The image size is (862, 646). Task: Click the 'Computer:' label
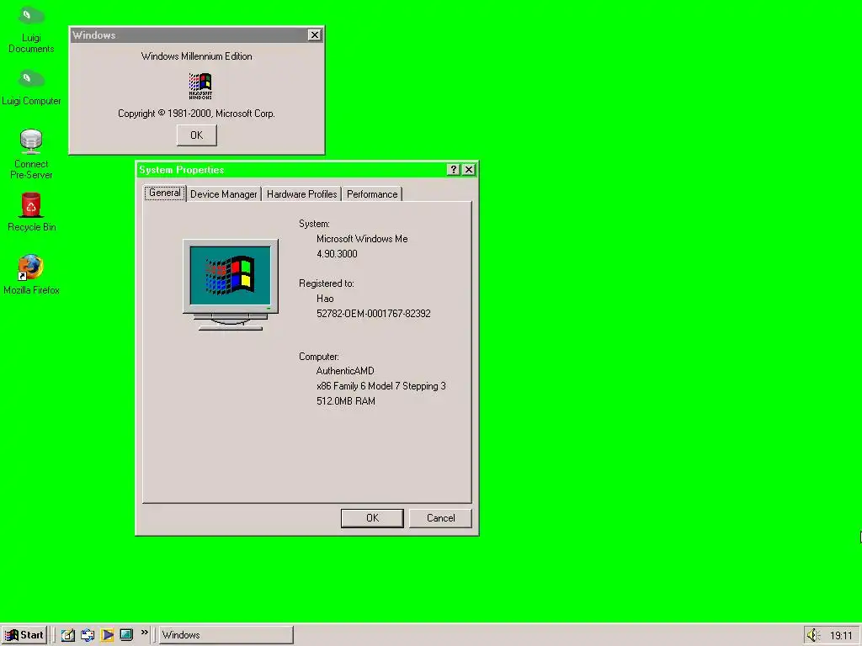[x=319, y=357]
